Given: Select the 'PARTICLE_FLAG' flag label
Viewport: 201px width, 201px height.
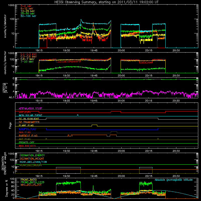Looking at the screenshot, I should coord(28,136).
